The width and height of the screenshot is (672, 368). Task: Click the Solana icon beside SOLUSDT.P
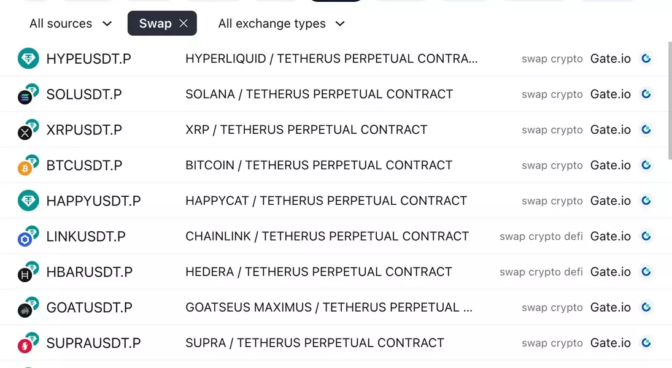click(25, 97)
